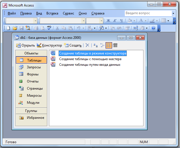Expand the help question box dropdown
The height and width of the screenshot is (148, 180).
tap(173, 13)
